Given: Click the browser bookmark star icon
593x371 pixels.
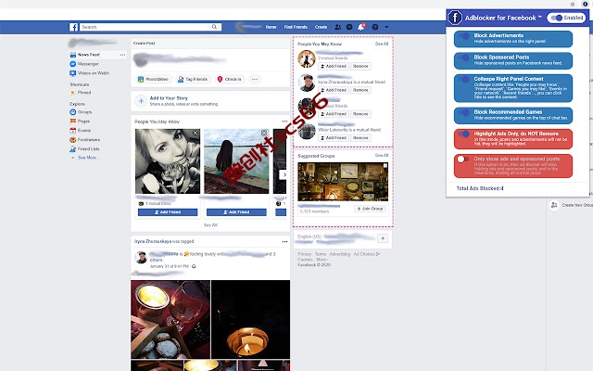Looking at the screenshot, I should coord(573,4).
